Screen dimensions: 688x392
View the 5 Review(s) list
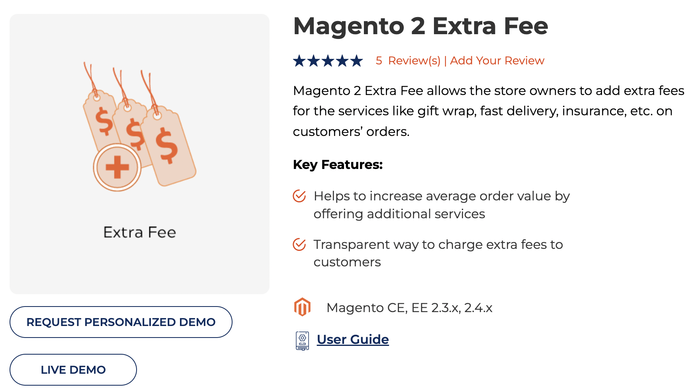(x=408, y=60)
